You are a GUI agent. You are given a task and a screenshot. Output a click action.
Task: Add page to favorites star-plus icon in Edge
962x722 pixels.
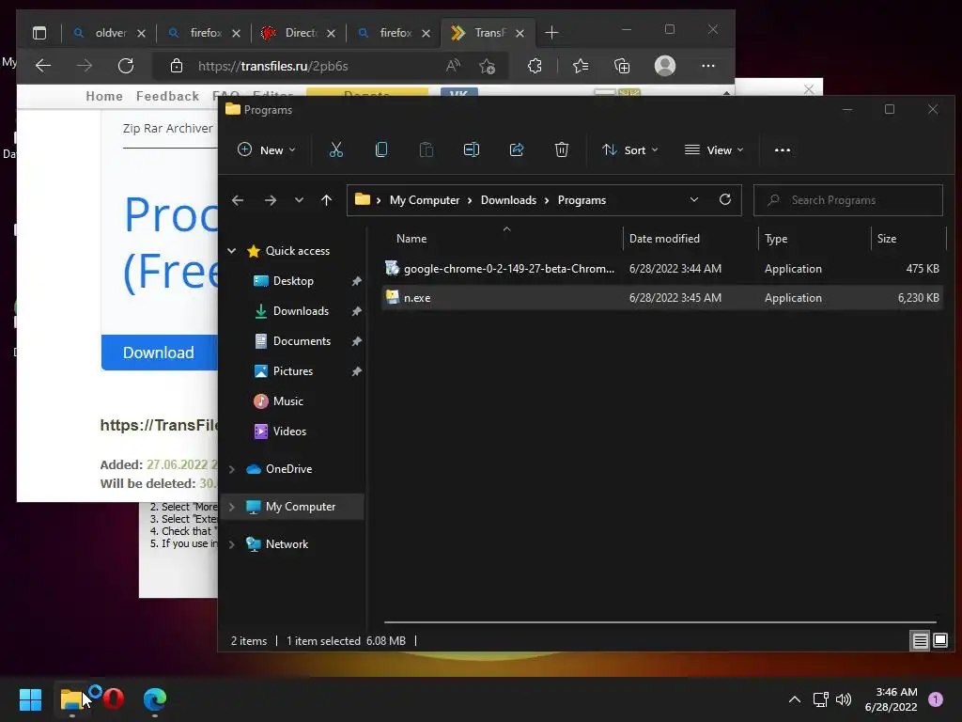488,66
